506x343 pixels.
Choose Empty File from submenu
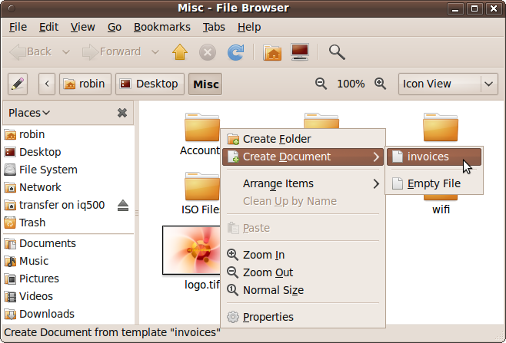tap(434, 183)
